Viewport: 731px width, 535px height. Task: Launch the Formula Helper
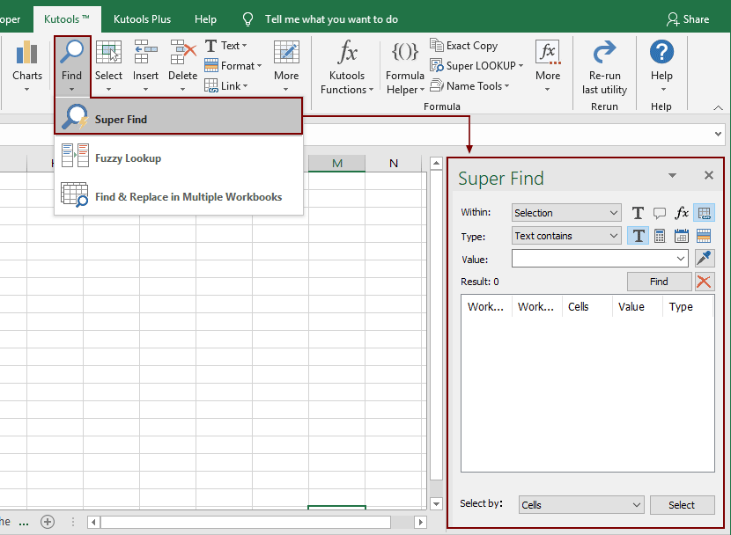pyautogui.click(x=404, y=68)
